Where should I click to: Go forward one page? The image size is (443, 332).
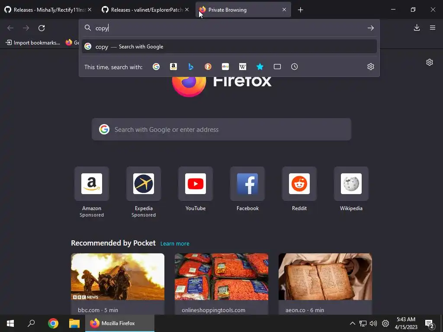26,28
